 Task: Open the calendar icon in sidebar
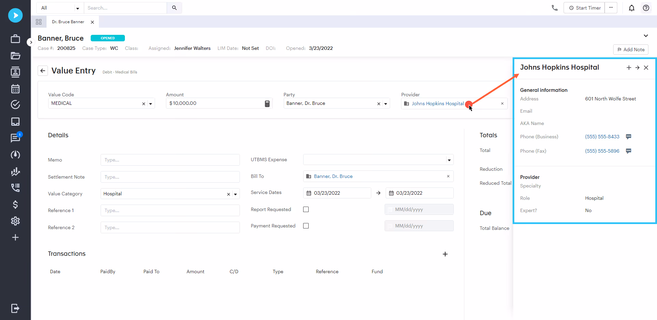[x=15, y=89]
